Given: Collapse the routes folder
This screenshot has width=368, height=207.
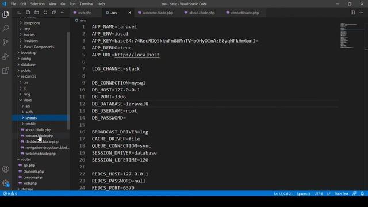Looking at the screenshot, I should click(26, 159).
